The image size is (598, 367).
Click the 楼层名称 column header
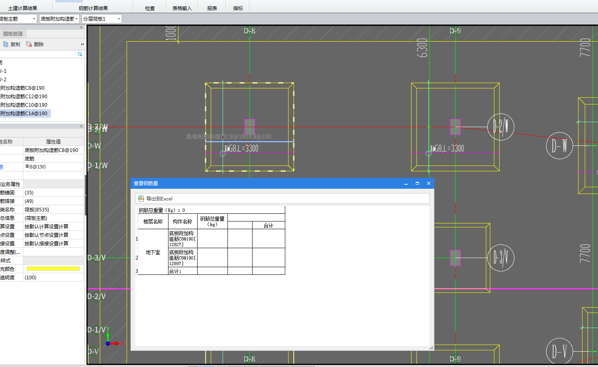click(x=153, y=221)
